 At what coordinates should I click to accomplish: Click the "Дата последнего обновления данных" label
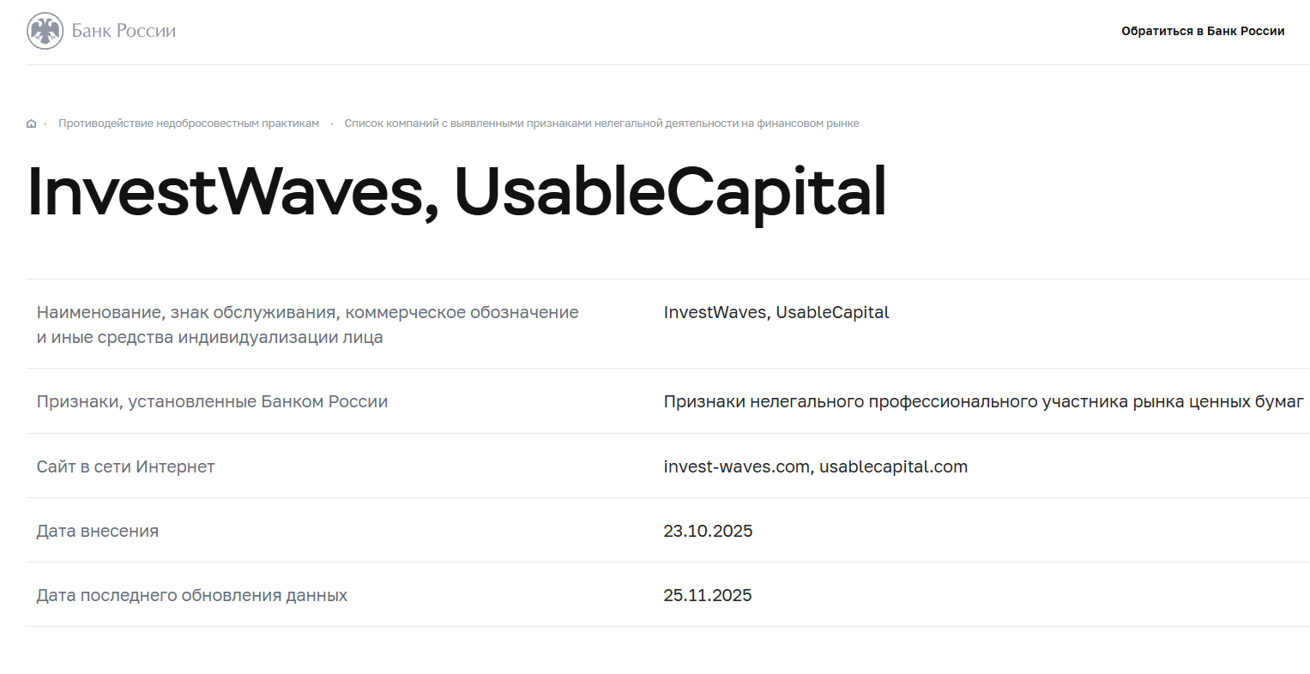pos(191,595)
